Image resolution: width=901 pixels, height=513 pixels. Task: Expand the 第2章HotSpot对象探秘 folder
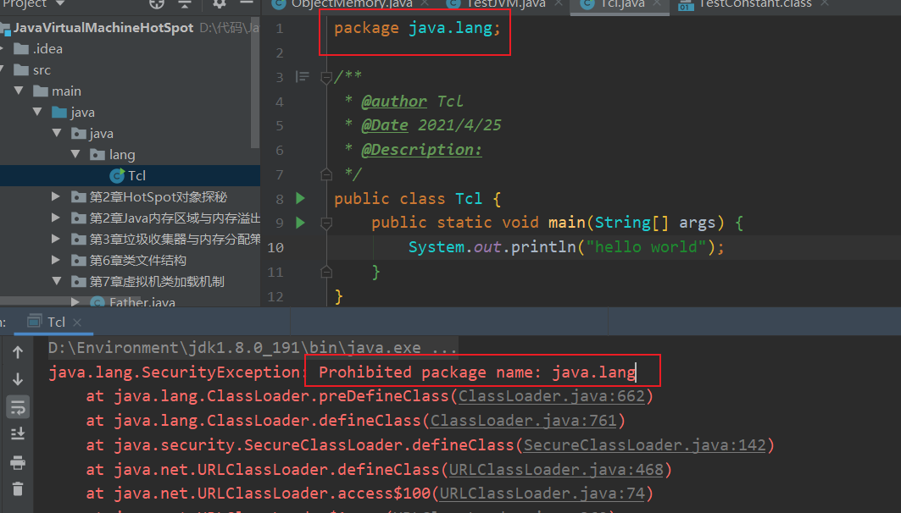(x=56, y=197)
